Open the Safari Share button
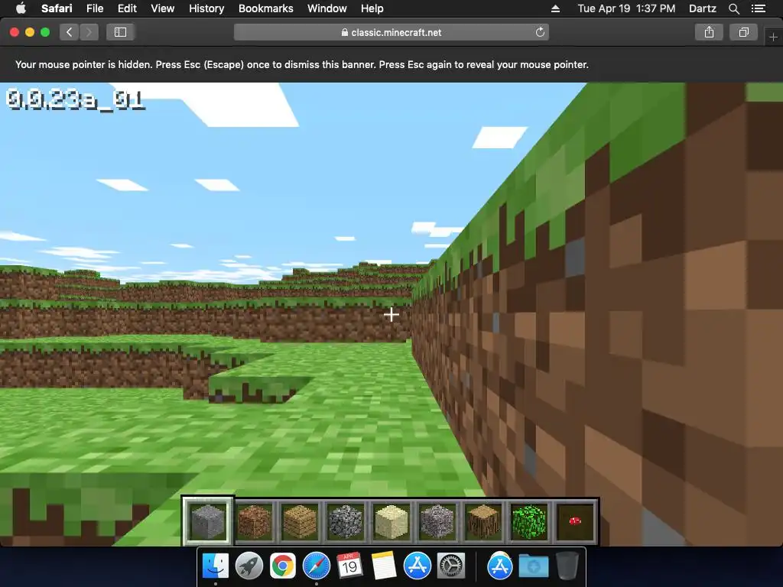This screenshot has width=783, height=587. [709, 32]
